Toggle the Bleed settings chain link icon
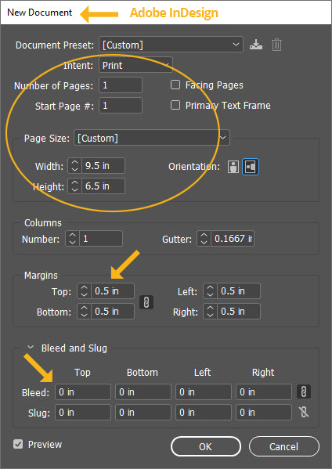The width and height of the screenshot is (332, 469). point(304,391)
